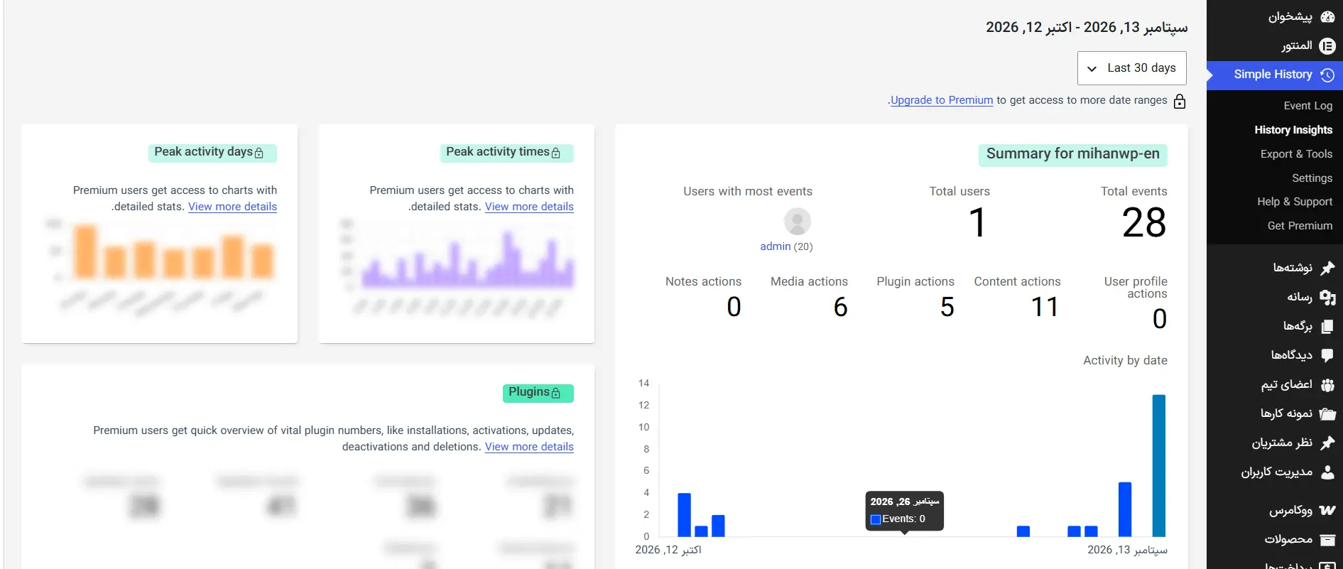Open the Last 30 days date range dropdown
This screenshot has height=569, width=1343.
tap(1132, 68)
